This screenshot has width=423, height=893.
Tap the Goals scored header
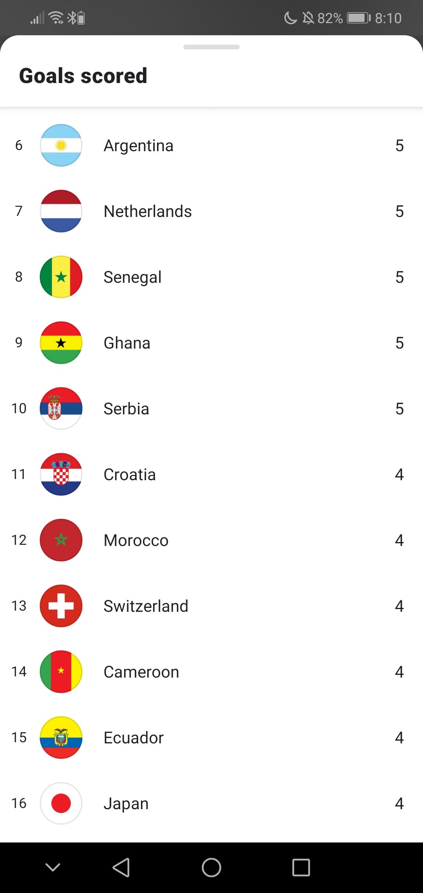pos(83,76)
